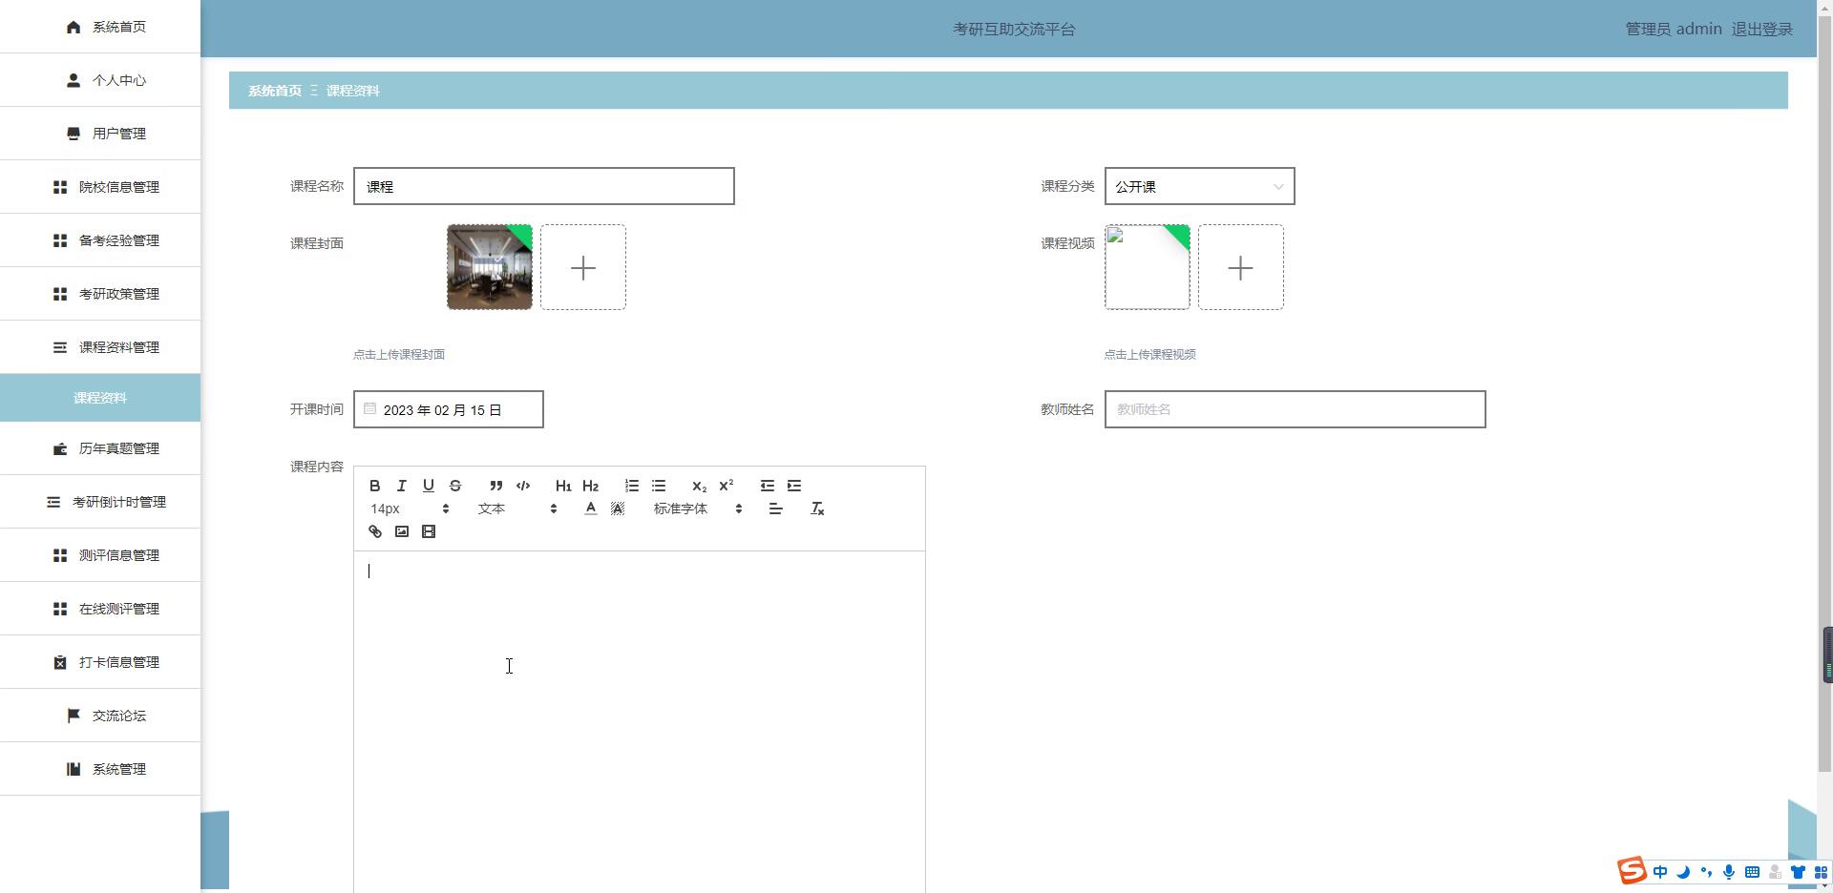Click 退出登录 to log out
1833x893 pixels.
tap(1762, 29)
